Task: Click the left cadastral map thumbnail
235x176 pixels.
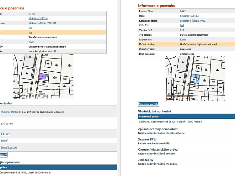Action: (x=43, y=76)
